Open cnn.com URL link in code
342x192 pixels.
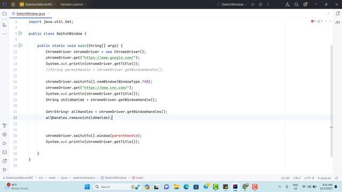pyautogui.click(x=105, y=87)
